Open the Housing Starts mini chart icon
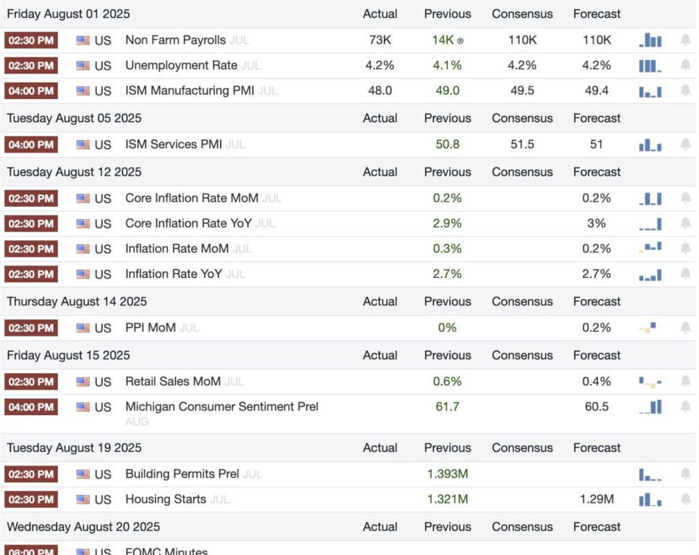The height and width of the screenshot is (555, 699). (x=651, y=500)
